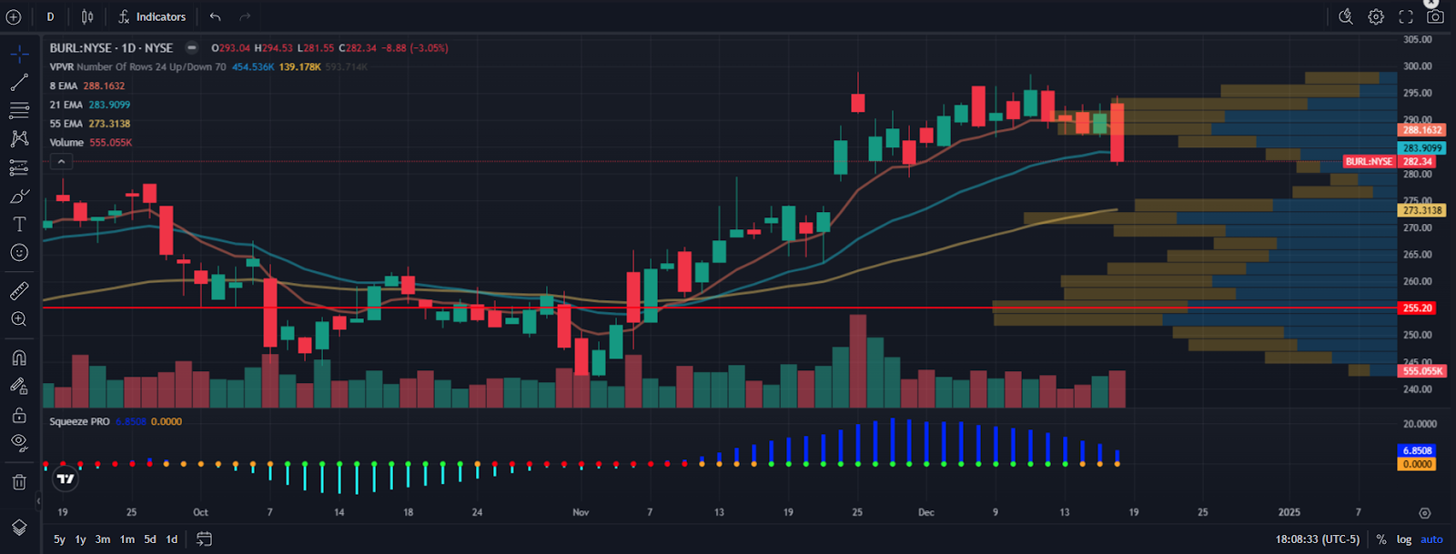
Task: Open chart settings gear icon
Action: click(1376, 16)
